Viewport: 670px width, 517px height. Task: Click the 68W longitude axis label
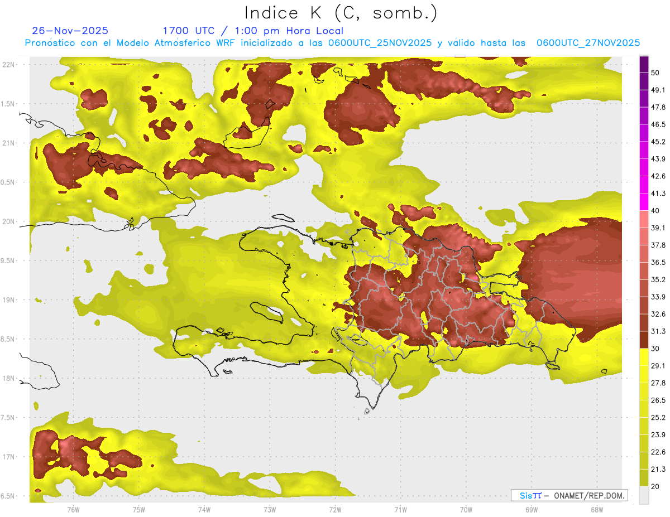click(x=596, y=510)
